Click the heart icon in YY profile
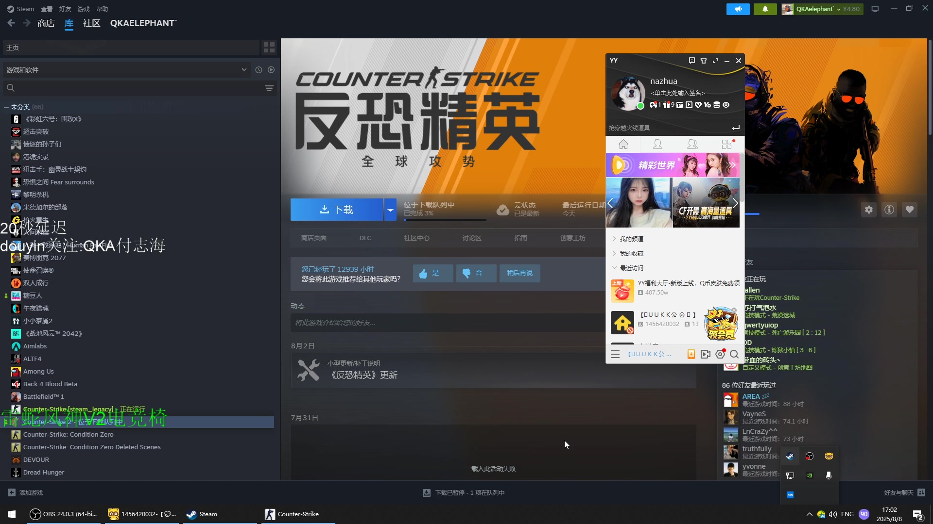The image size is (933, 524). pyautogui.click(x=698, y=105)
